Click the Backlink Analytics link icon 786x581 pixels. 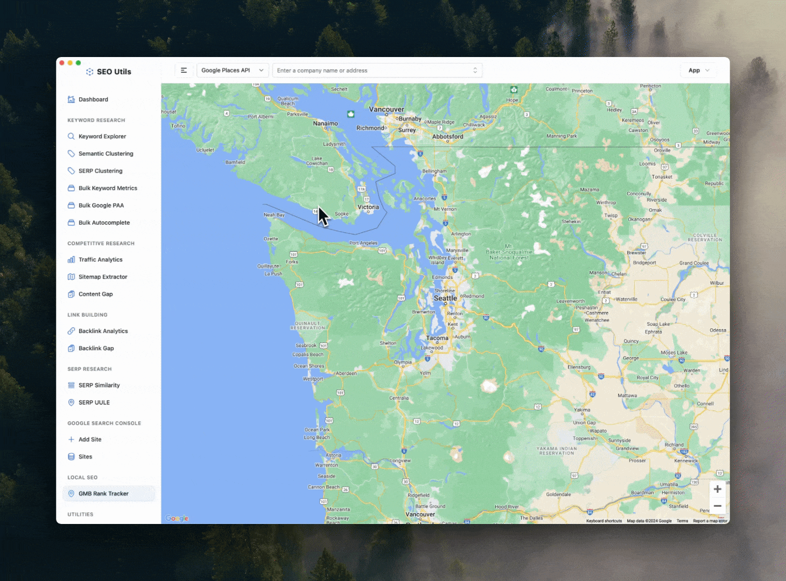[x=71, y=331]
